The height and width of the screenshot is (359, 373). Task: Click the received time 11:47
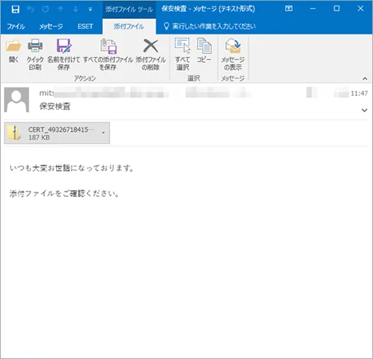tap(359, 93)
